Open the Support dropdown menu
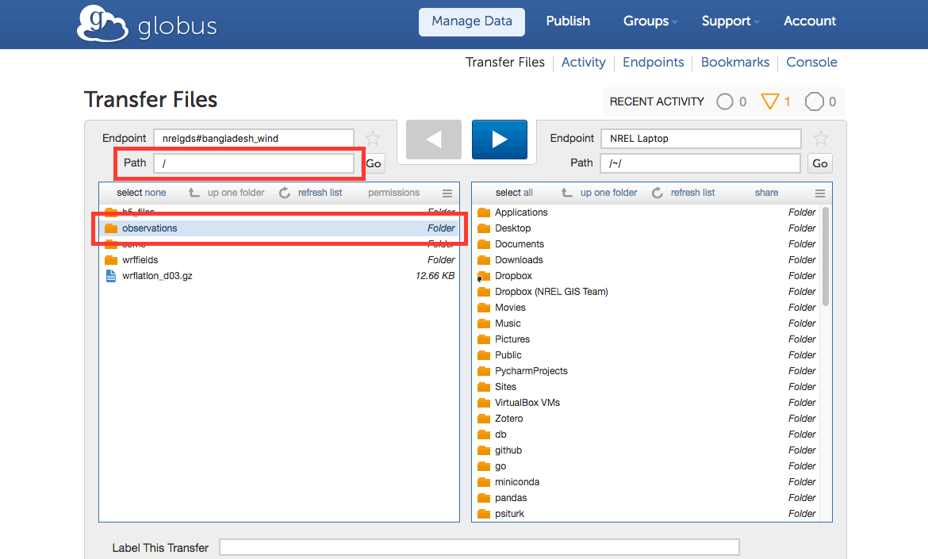This screenshot has width=928, height=559. [x=730, y=21]
